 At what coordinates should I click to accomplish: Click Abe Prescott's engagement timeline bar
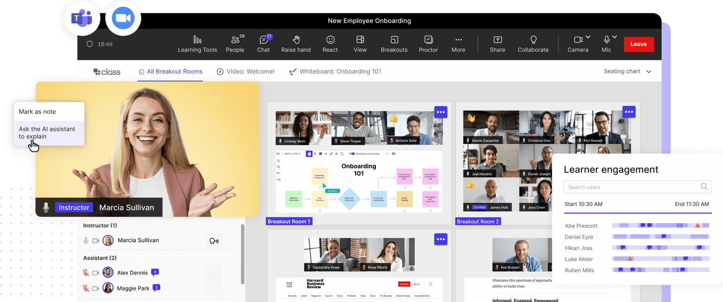[x=660, y=225]
